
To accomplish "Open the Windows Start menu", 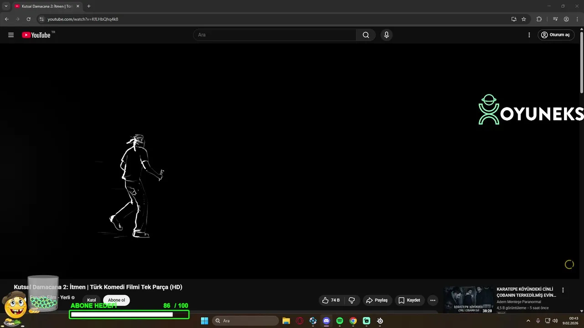I will [204, 321].
